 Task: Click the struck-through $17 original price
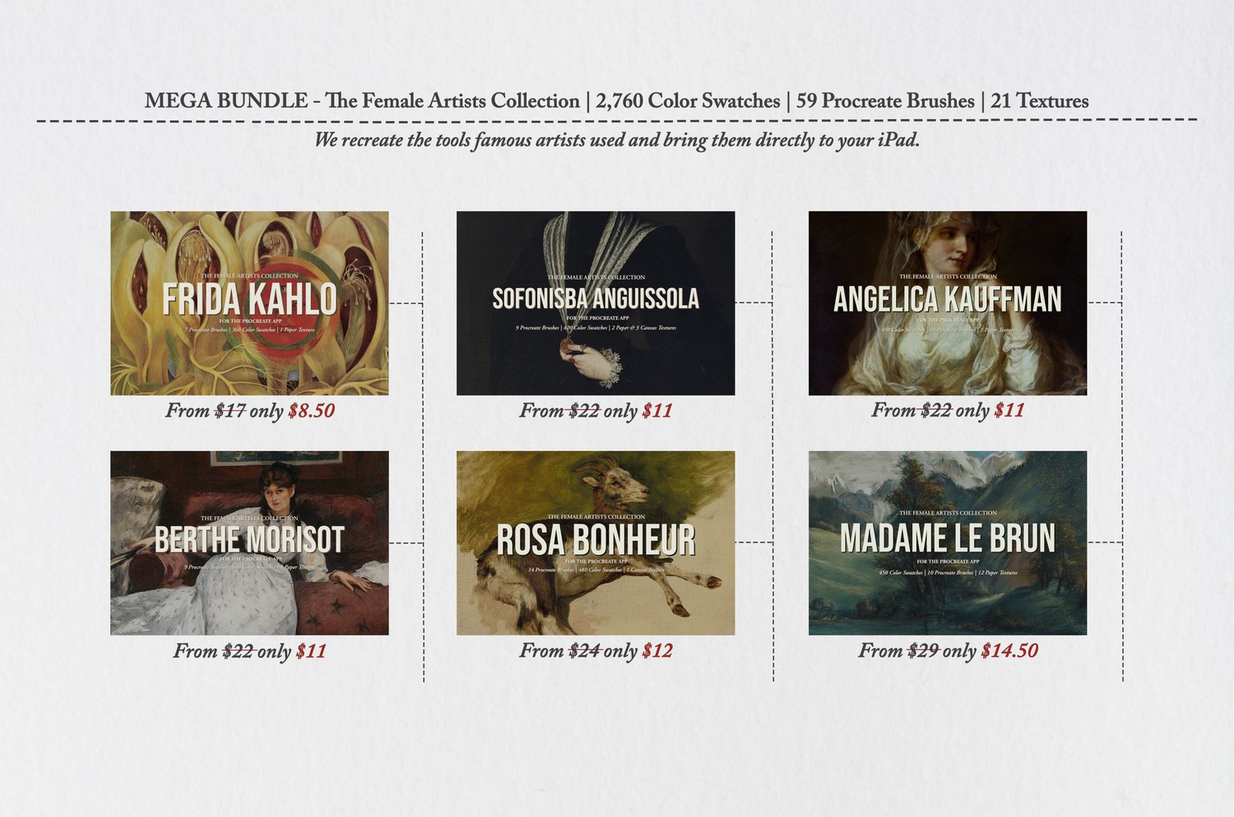click(x=230, y=411)
